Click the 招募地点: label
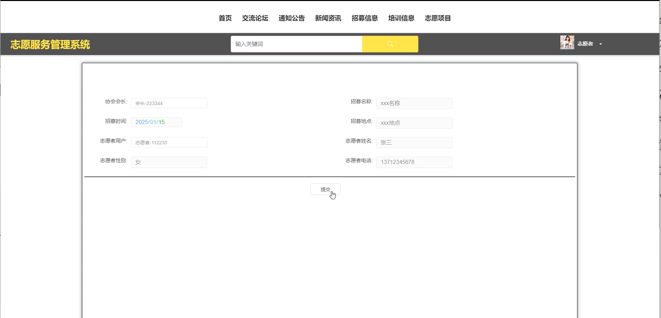The width and height of the screenshot is (661, 318). point(362,121)
